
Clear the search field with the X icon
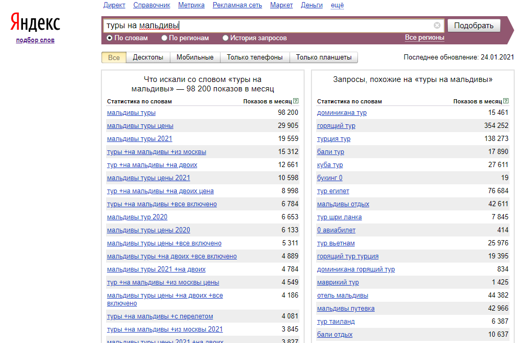click(437, 26)
